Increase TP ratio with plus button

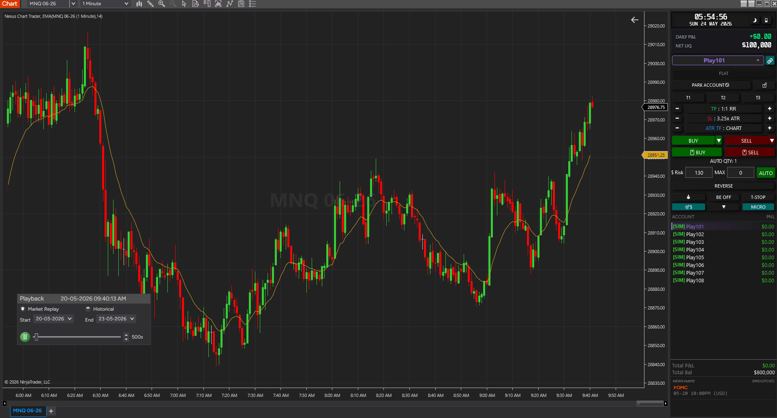pyautogui.click(x=769, y=109)
